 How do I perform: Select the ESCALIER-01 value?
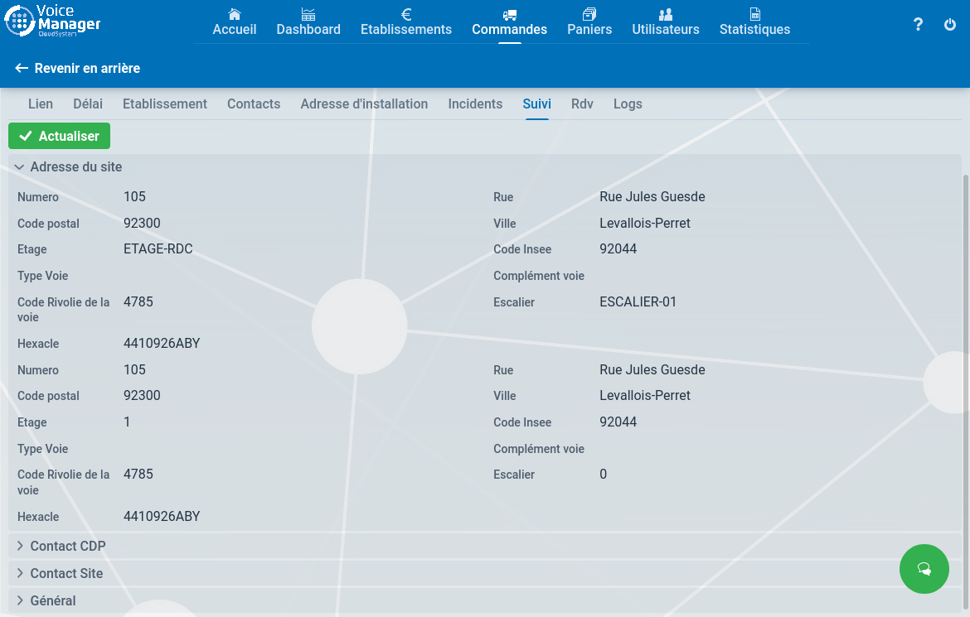pyautogui.click(x=638, y=301)
